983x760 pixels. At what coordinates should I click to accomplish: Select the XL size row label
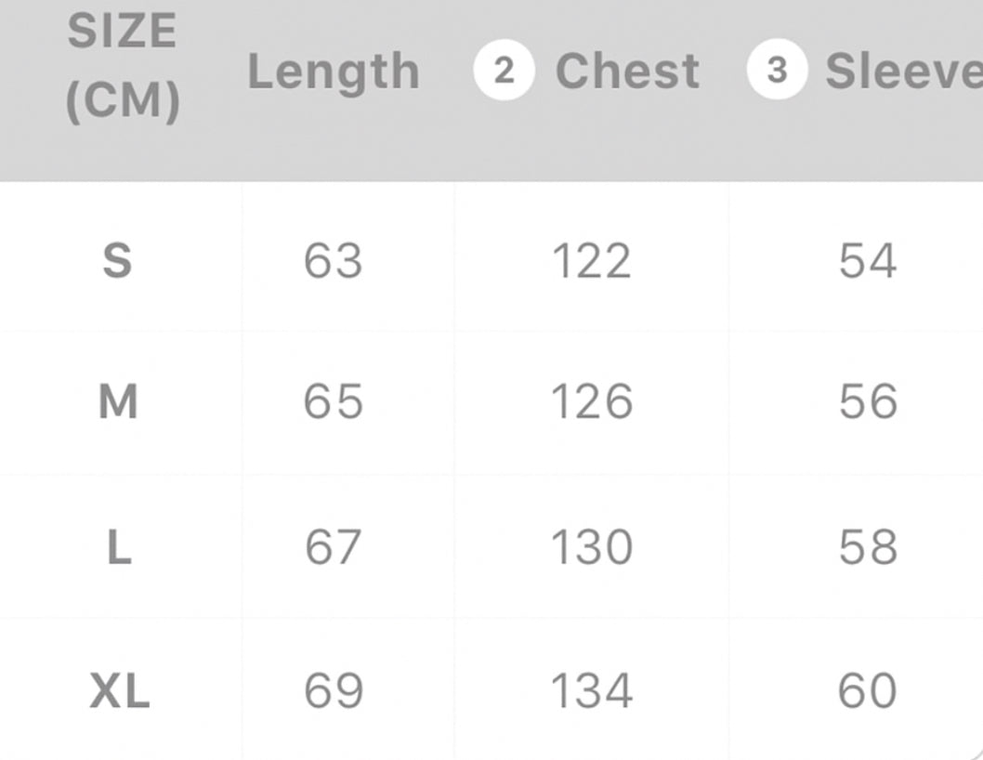pyautogui.click(x=120, y=692)
